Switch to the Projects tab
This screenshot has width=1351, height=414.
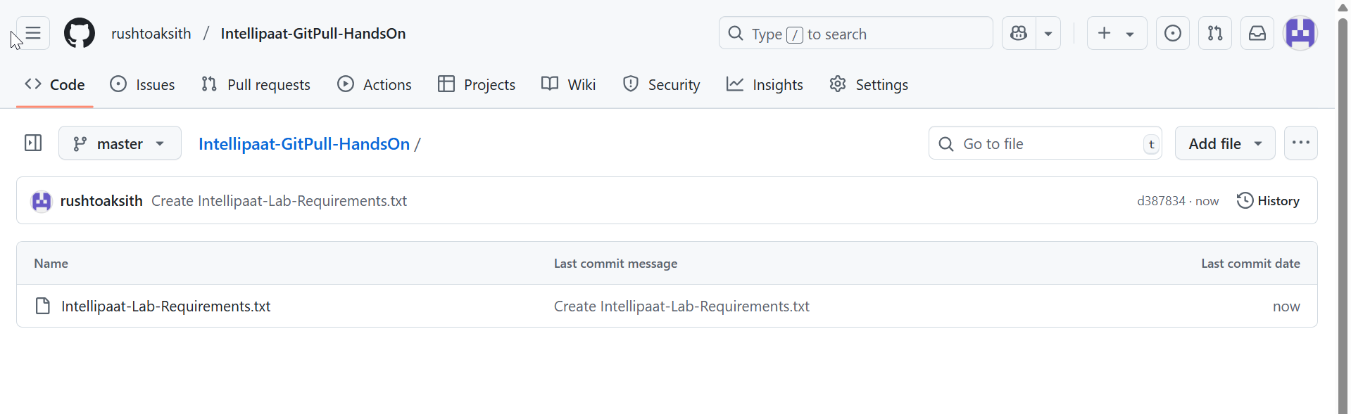(x=477, y=84)
